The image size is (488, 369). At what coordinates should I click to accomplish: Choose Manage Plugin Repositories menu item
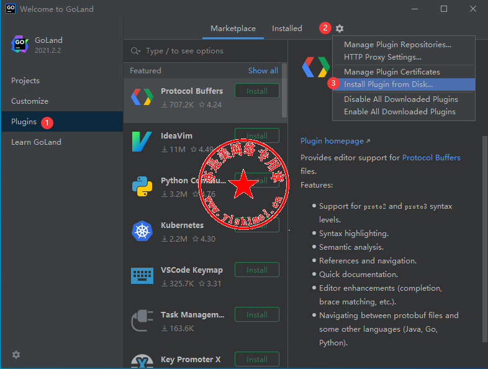[404, 45]
